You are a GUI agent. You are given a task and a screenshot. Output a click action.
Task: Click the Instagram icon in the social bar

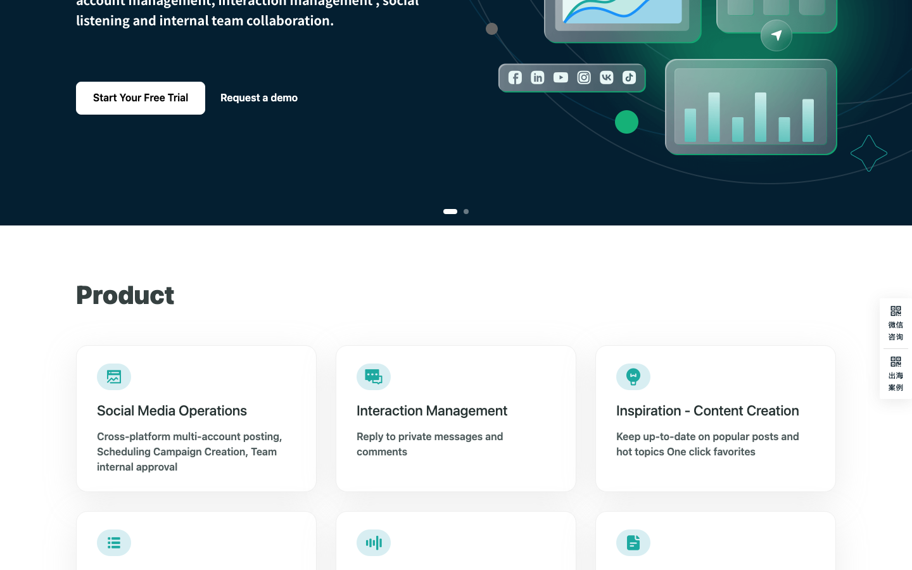(584, 77)
